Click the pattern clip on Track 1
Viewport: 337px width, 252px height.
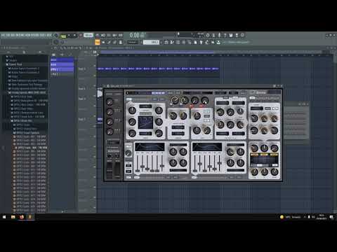click(158, 69)
